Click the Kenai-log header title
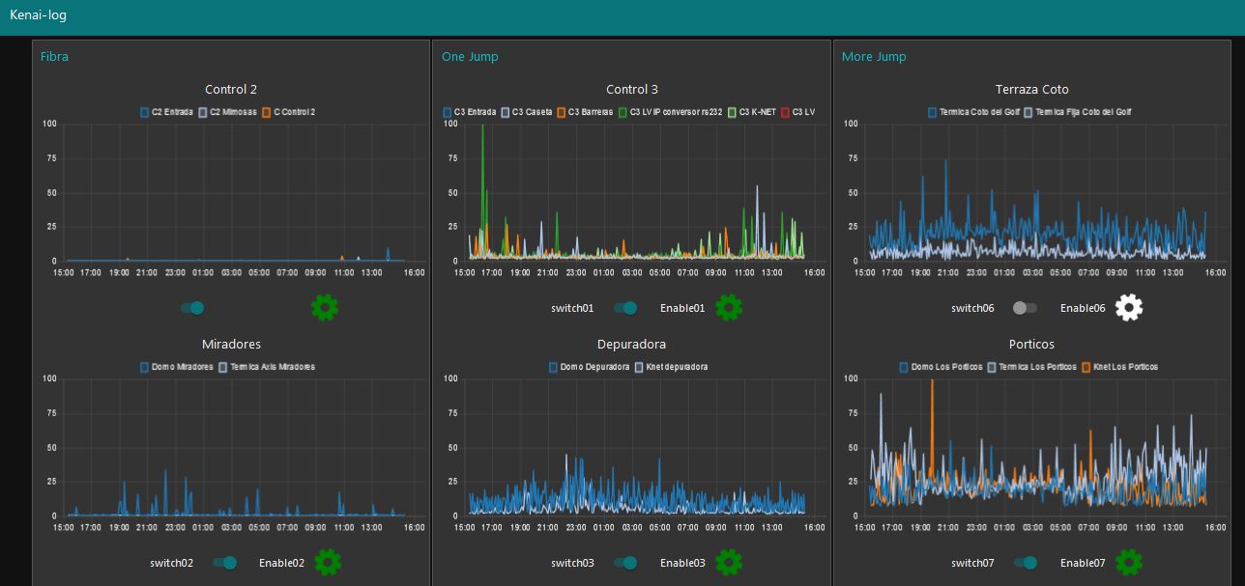Viewport: 1245px width, 586px height. pyautogui.click(x=38, y=15)
